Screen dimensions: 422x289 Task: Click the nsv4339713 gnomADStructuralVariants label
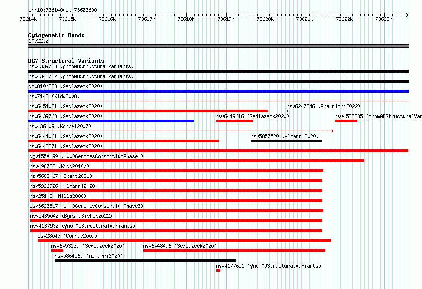coord(81,66)
